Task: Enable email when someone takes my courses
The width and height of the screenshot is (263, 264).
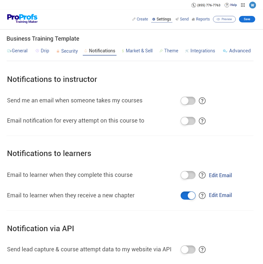Action: 188,101
